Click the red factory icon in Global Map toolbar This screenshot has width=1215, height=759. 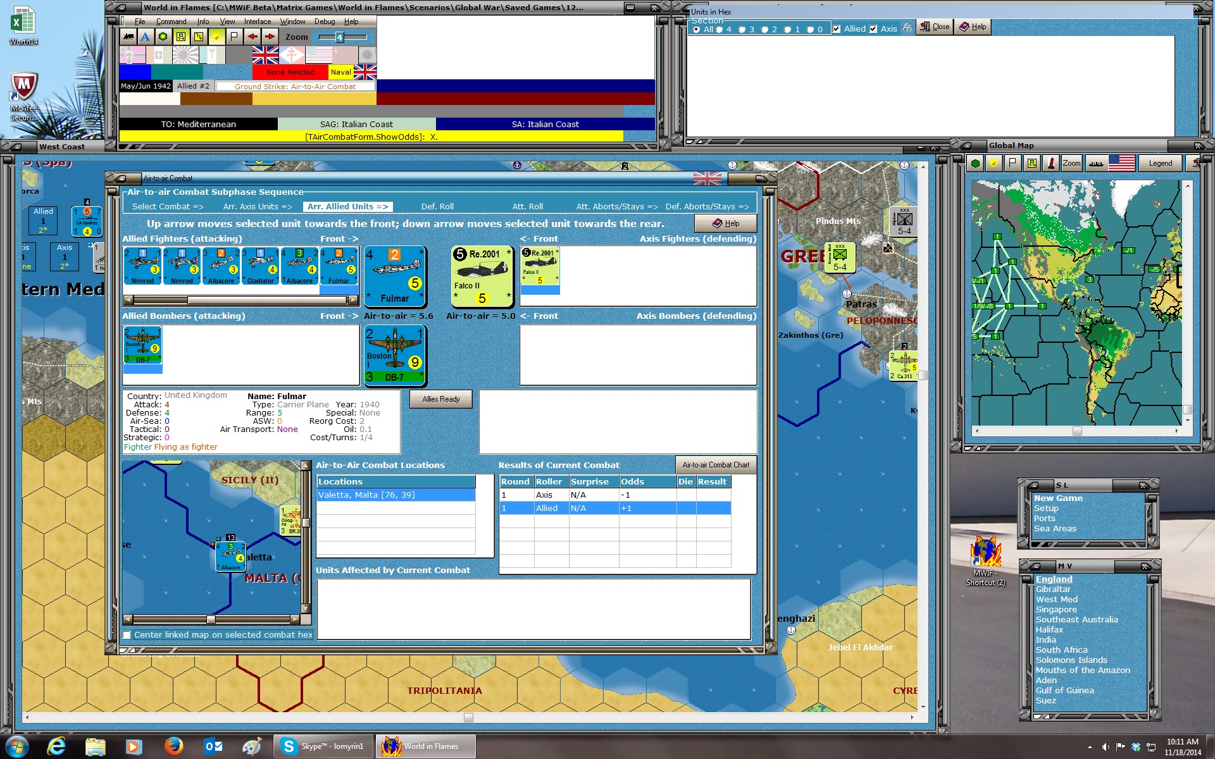click(x=1051, y=163)
